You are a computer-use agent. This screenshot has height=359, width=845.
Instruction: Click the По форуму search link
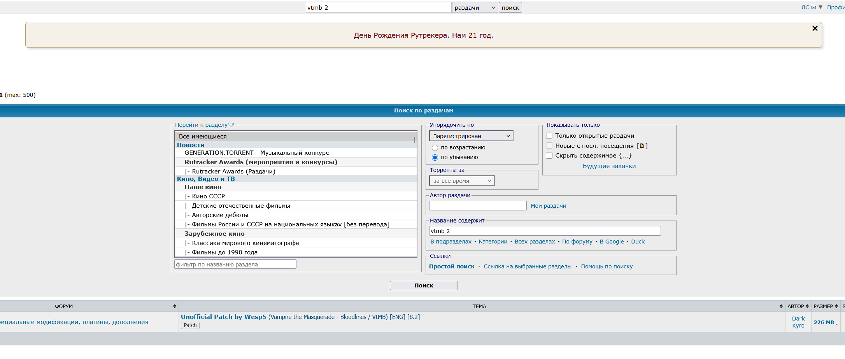(577, 242)
